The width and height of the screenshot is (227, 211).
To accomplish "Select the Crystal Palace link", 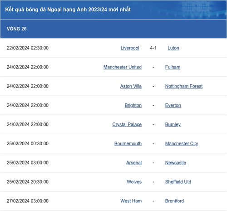I will pyautogui.click(x=127, y=124).
